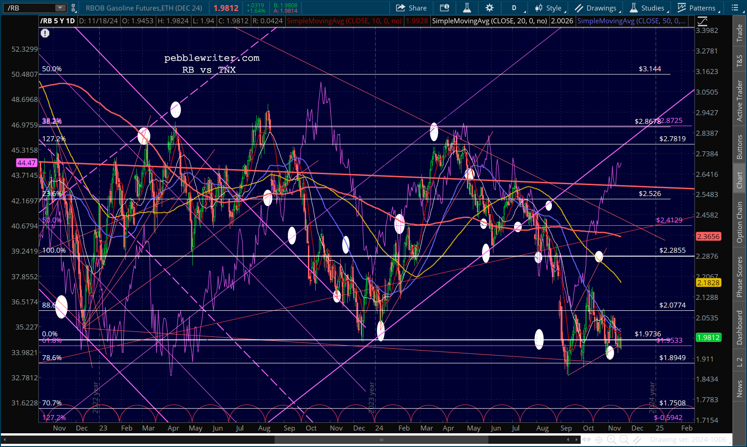This screenshot has height=447, width=747.
Task: Click the D timeframe button
Action: click(514, 8)
